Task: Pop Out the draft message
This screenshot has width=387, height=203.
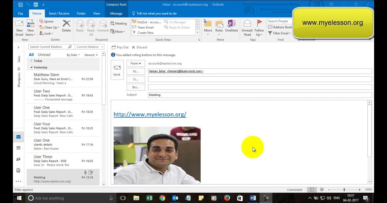Action: (120, 47)
